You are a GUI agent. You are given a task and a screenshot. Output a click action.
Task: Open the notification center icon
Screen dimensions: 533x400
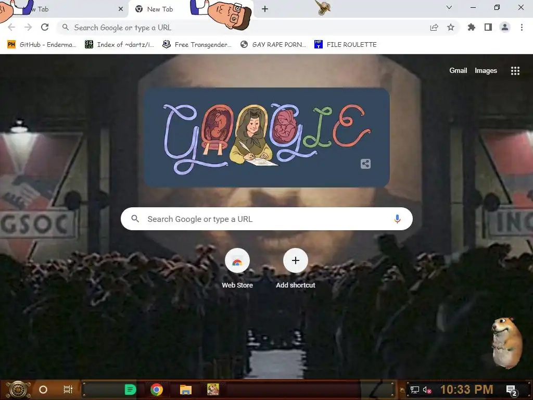(511, 390)
